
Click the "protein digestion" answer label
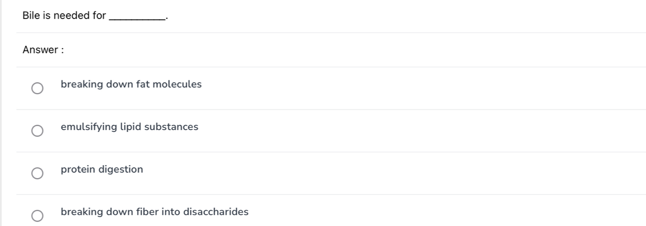(102, 170)
